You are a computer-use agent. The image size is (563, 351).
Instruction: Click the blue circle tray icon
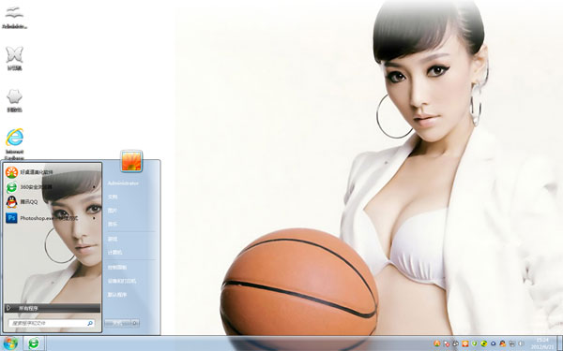click(493, 344)
